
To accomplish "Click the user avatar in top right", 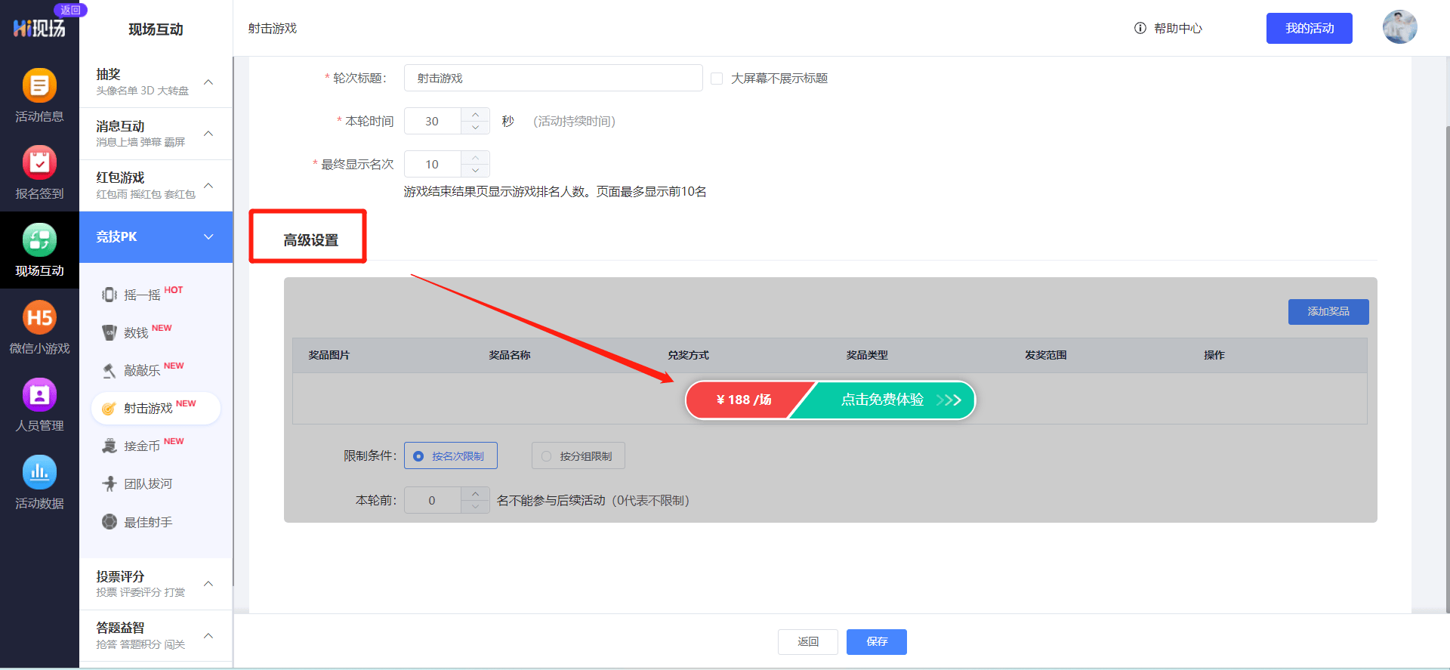I will tap(1399, 27).
